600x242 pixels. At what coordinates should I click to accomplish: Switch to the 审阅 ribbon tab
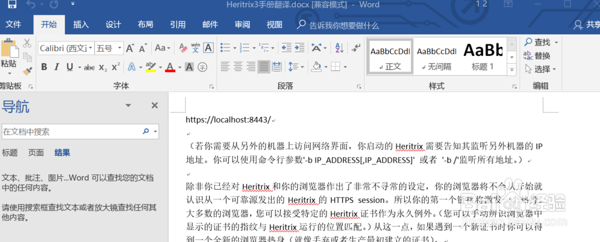(x=242, y=25)
